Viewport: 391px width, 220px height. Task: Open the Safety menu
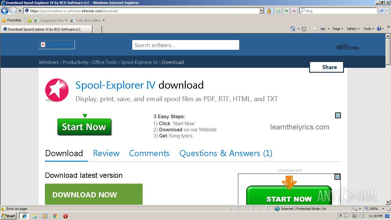[x=353, y=29]
